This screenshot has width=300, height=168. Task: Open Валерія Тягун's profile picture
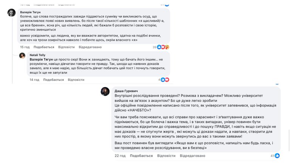point(12,13)
